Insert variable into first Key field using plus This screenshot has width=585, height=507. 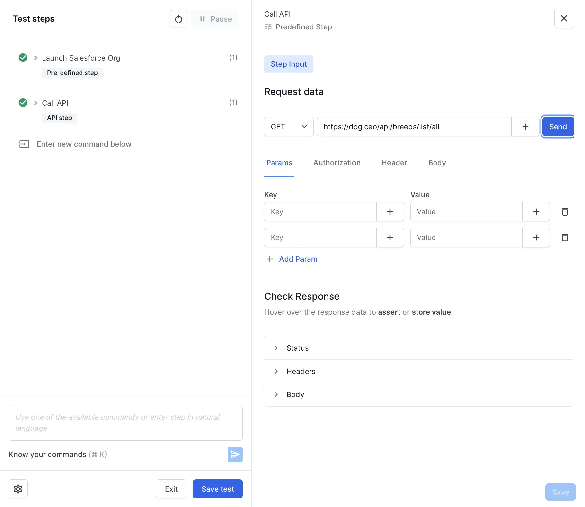(390, 212)
